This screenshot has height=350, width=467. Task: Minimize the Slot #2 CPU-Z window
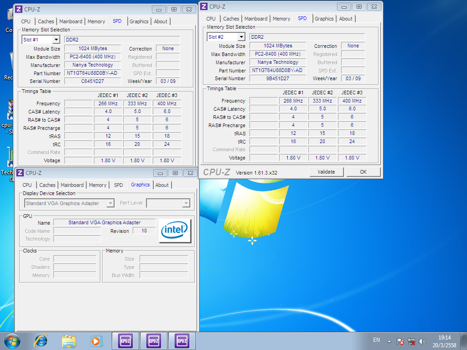coord(344,6)
